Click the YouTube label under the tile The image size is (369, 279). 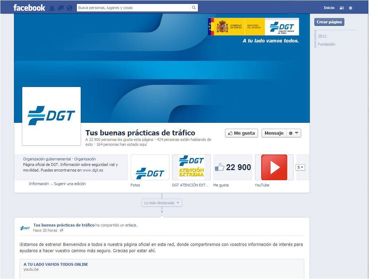[262, 185]
